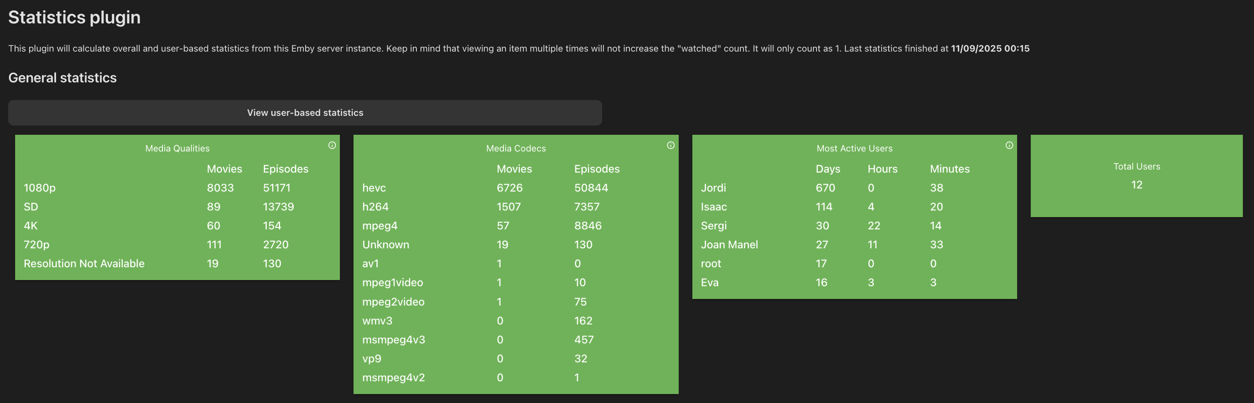Image resolution: width=1254 pixels, height=403 pixels.
Task: Click the Most Active Users title
Action: coord(854,149)
